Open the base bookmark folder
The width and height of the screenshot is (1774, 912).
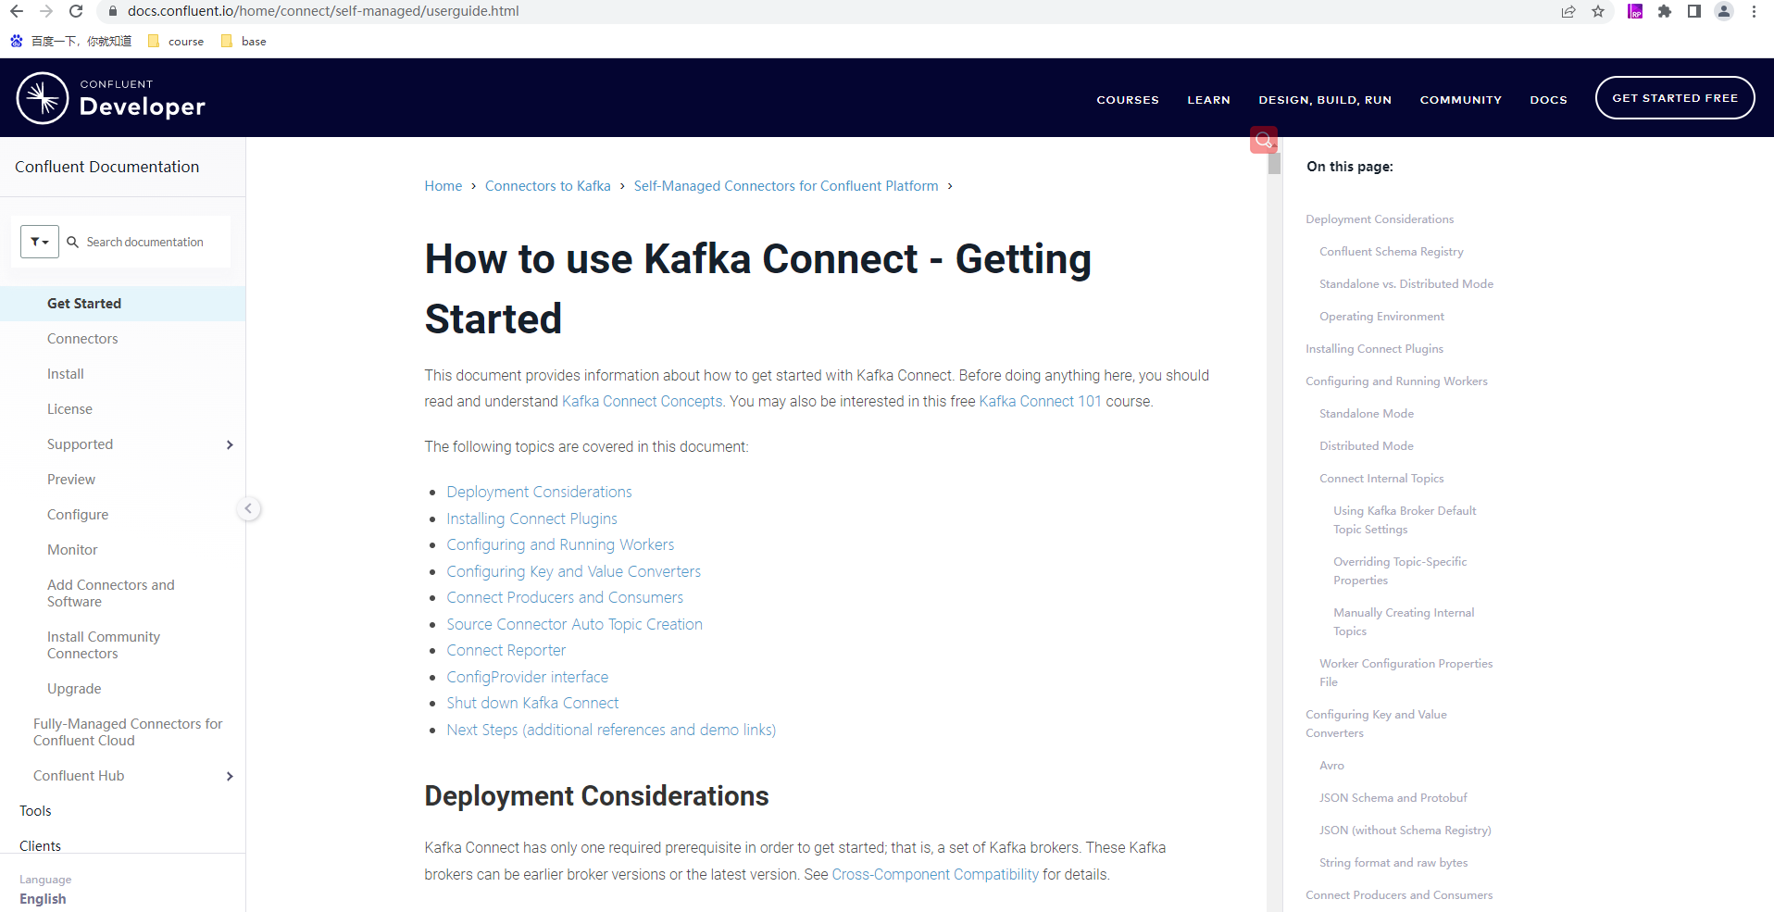[244, 41]
